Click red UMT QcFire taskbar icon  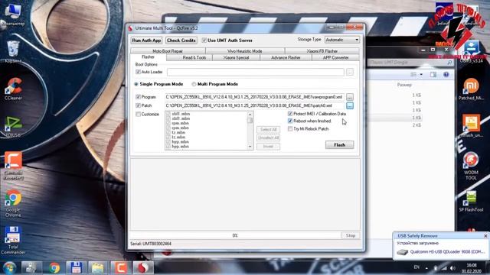pyautogui.click(x=143, y=268)
